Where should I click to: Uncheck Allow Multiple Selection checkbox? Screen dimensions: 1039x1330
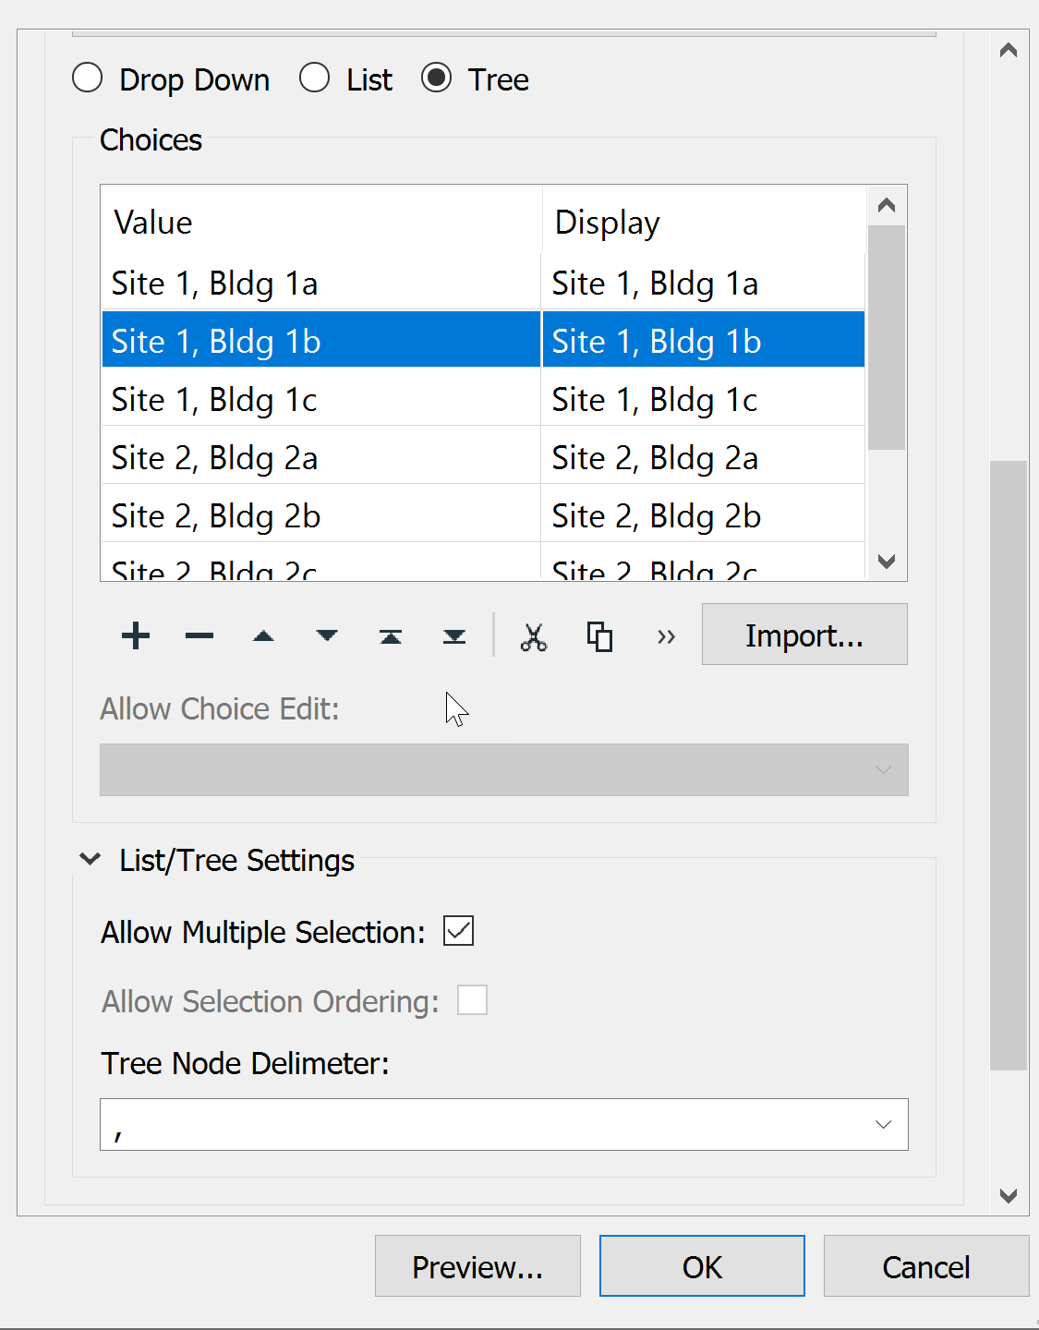click(x=458, y=931)
